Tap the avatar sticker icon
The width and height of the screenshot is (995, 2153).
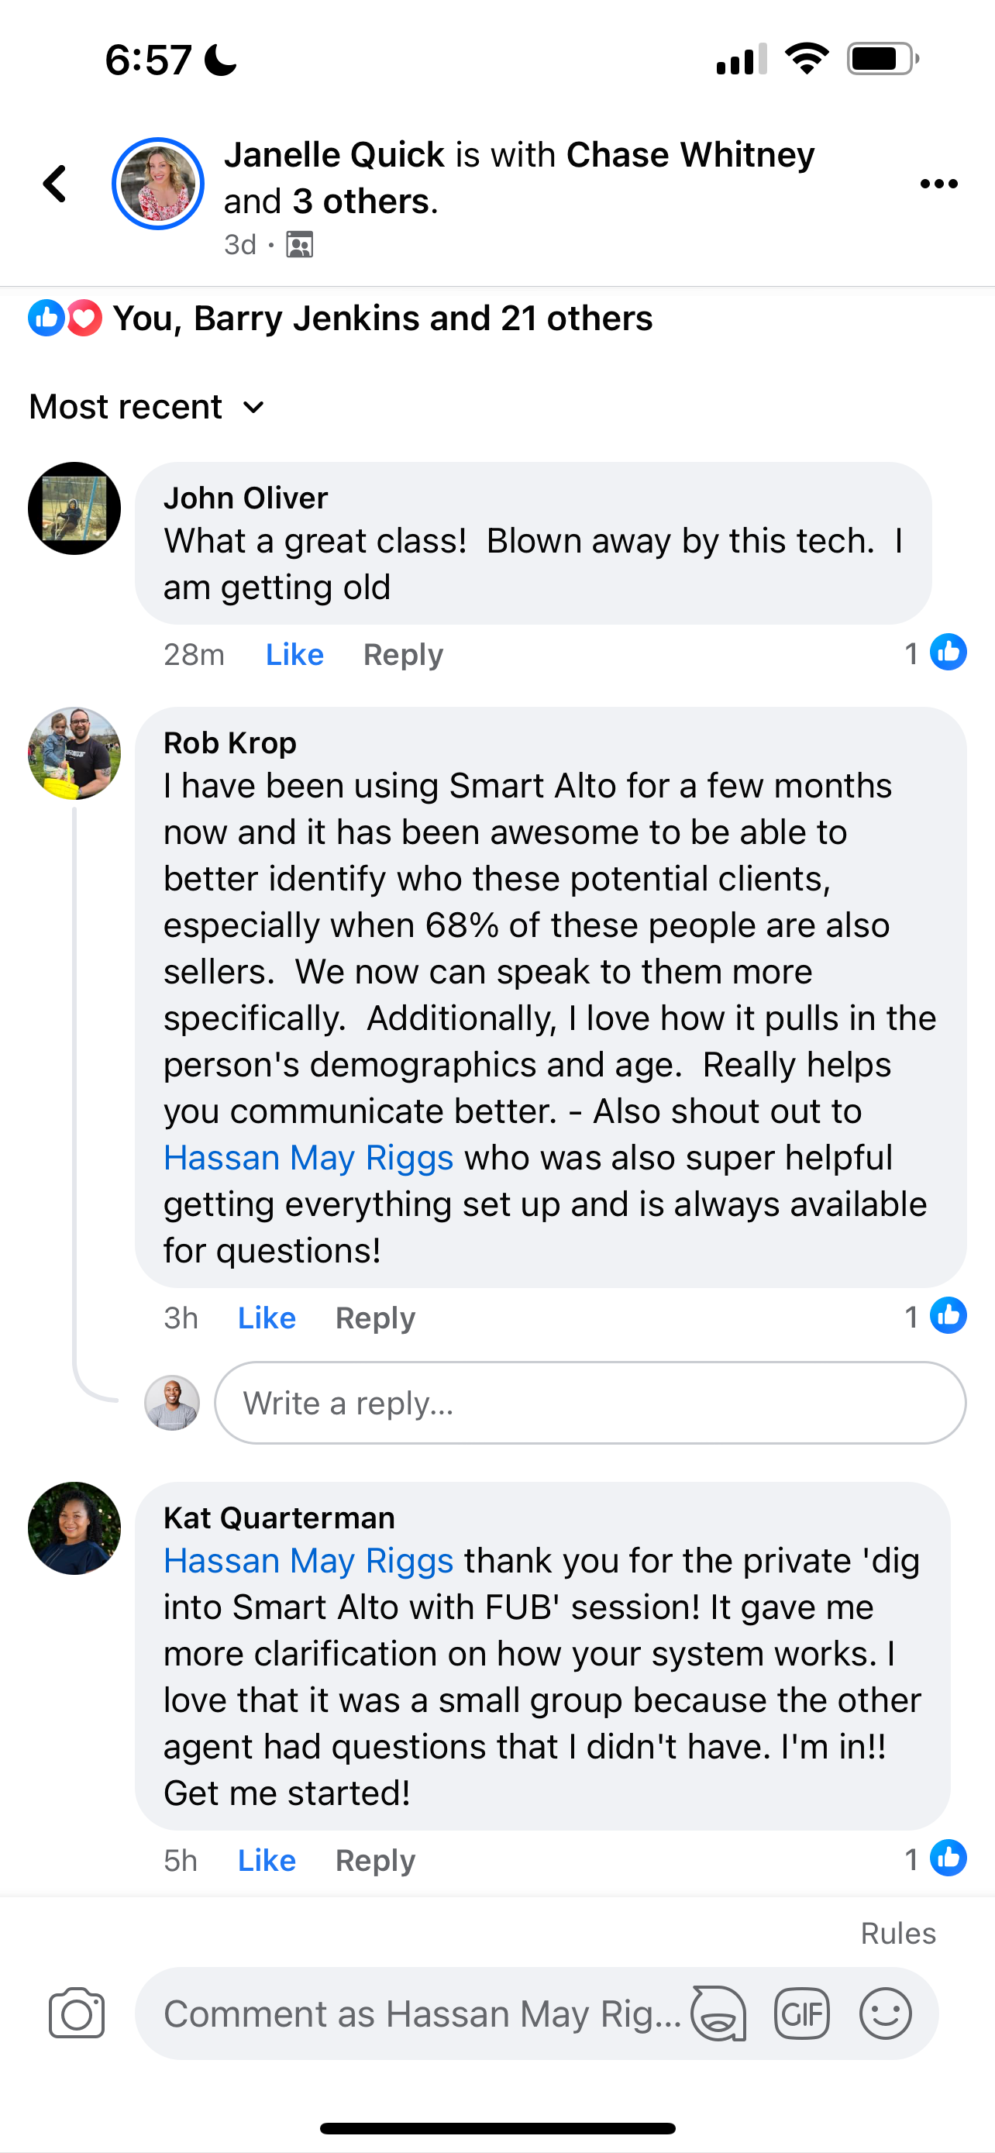pos(718,2013)
